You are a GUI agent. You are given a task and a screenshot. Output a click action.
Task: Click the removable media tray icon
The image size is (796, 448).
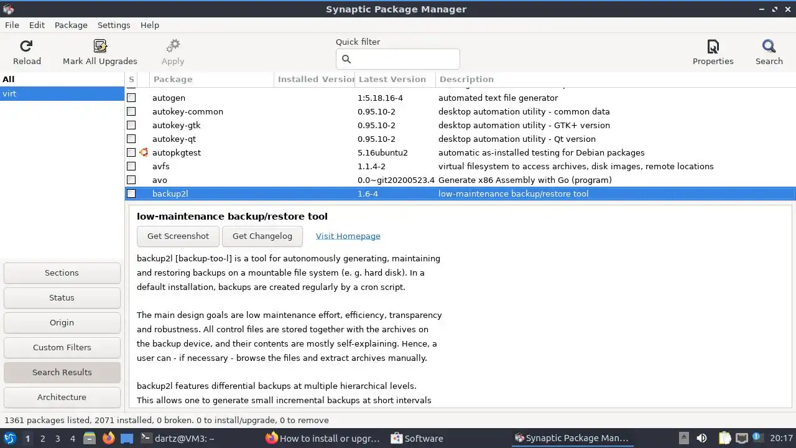683,438
